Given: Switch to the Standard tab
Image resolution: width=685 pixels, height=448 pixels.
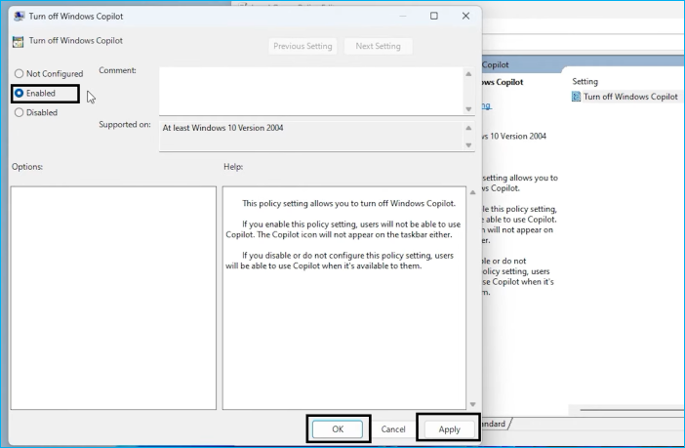Looking at the screenshot, I should pyautogui.click(x=496, y=424).
